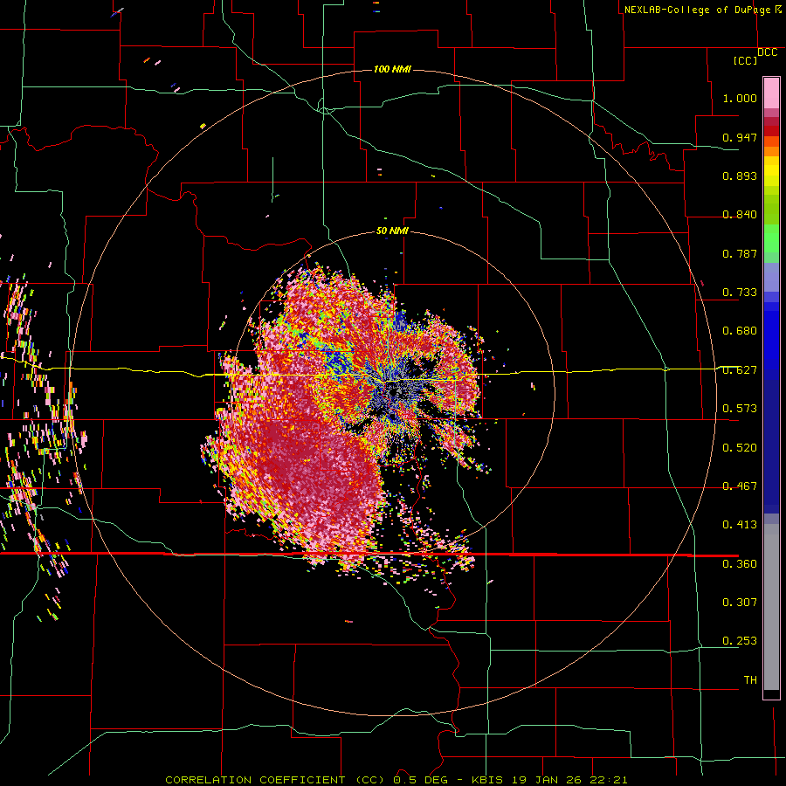Click the gray segment of the color bar

[x=771, y=607]
